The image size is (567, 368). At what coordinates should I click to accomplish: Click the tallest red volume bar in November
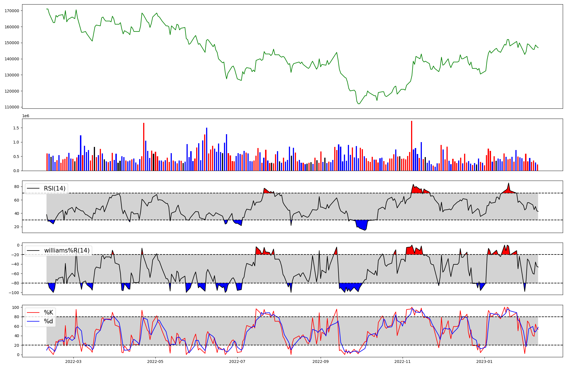412,146
